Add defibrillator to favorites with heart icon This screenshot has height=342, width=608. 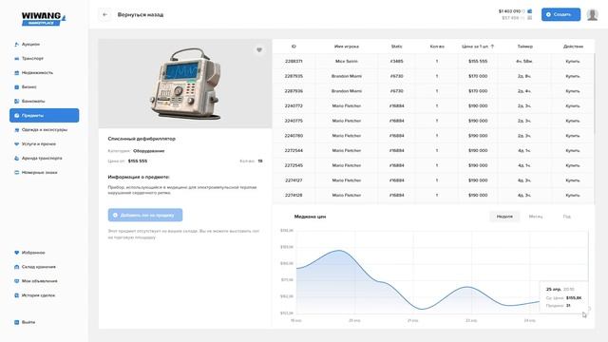pos(259,49)
